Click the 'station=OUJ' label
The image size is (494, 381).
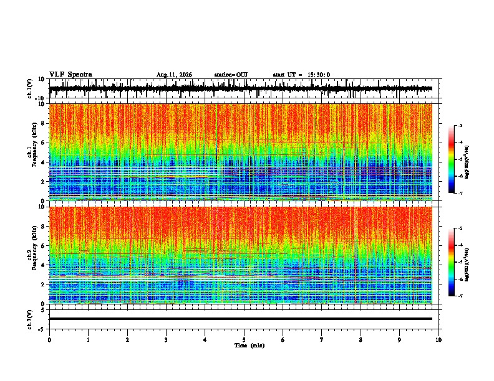click(x=231, y=75)
